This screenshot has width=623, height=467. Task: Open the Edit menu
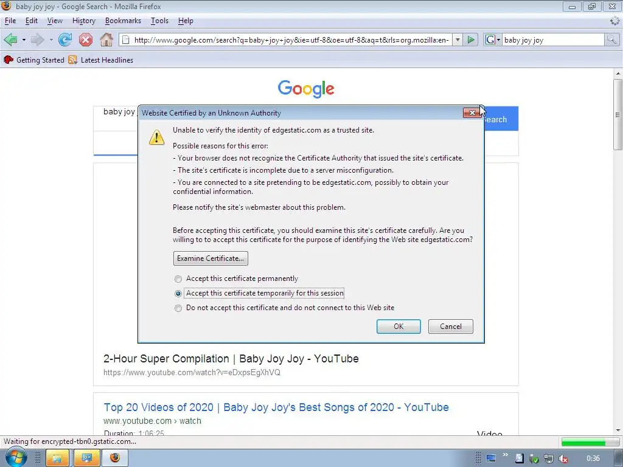click(32, 21)
